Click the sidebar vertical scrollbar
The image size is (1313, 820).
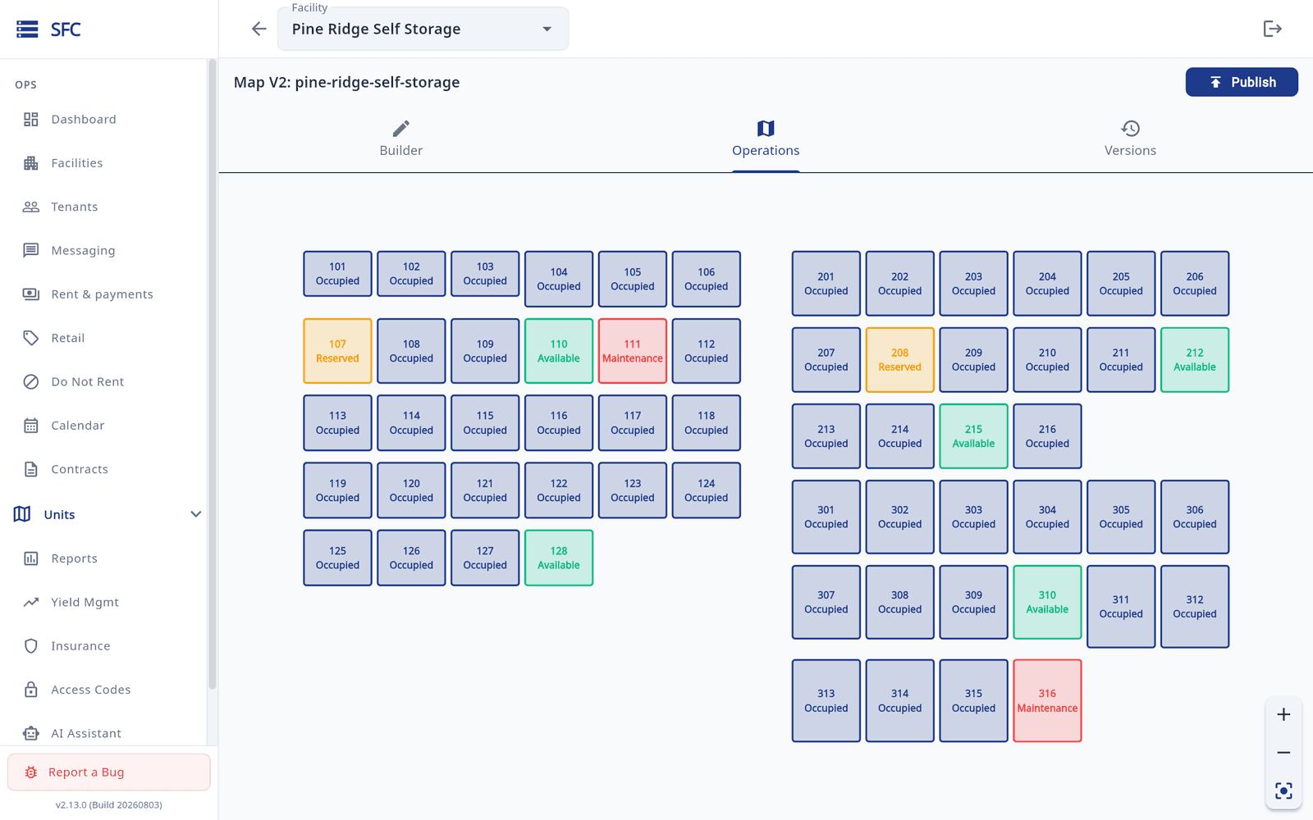(x=212, y=375)
